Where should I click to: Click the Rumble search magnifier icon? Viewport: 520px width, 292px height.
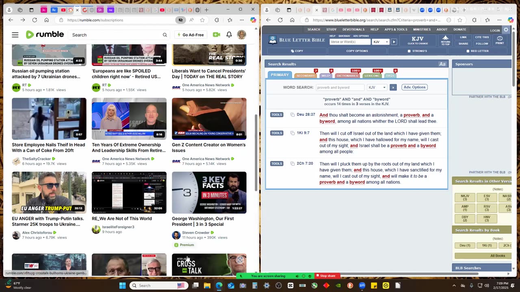(x=165, y=35)
